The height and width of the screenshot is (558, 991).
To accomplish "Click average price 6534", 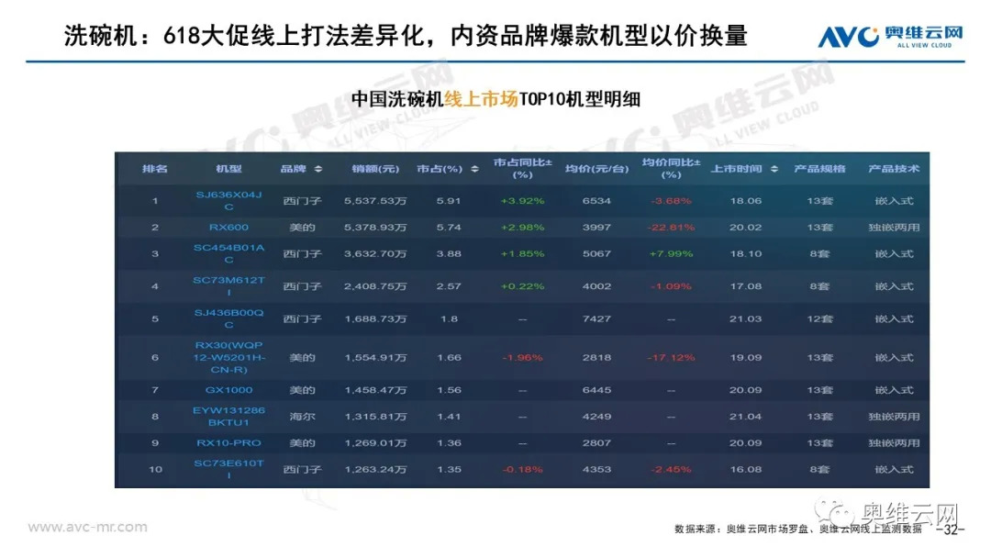I will click(x=596, y=201).
